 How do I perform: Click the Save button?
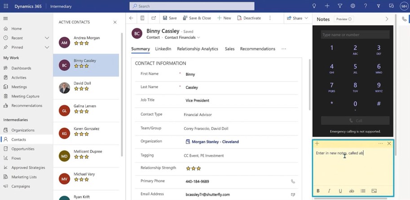[170, 18]
